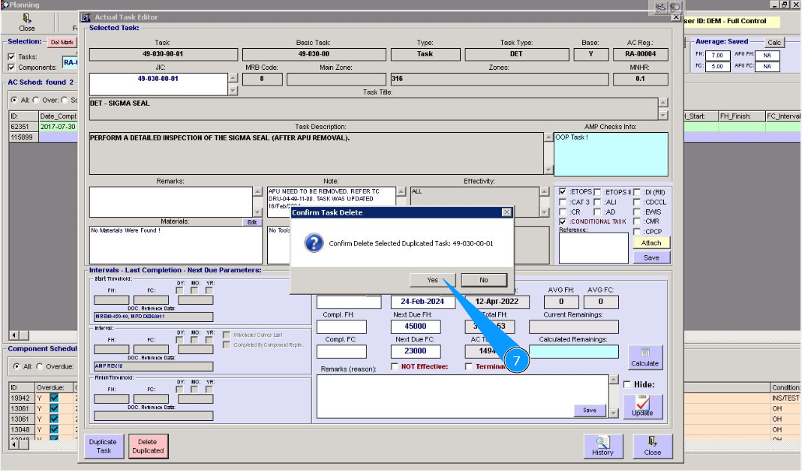The image size is (802, 472).
Task: Open the task History
Action: [602, 446]
